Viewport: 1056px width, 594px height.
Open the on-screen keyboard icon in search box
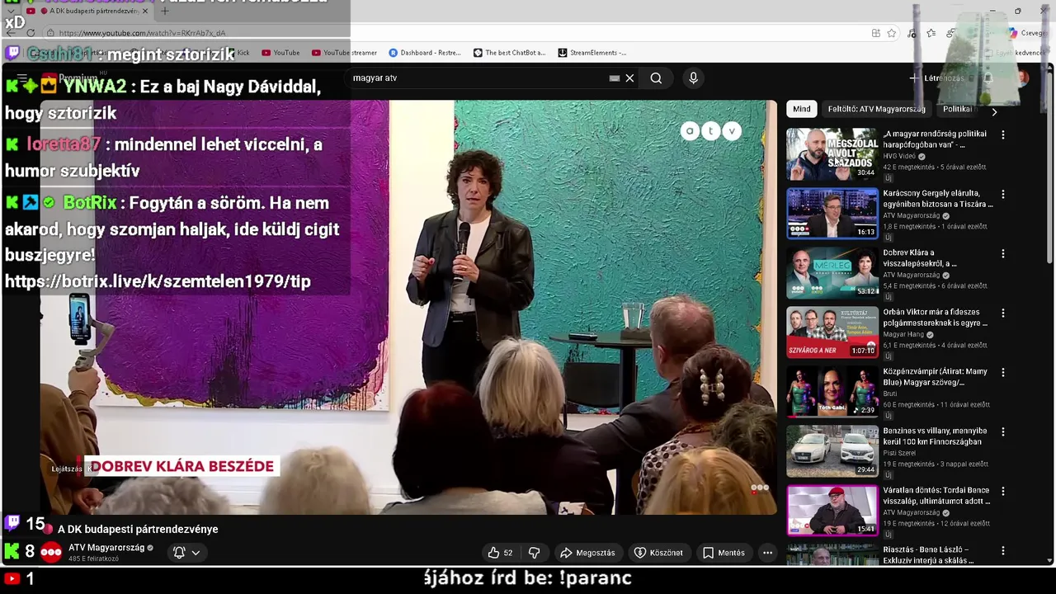[614, 78]
